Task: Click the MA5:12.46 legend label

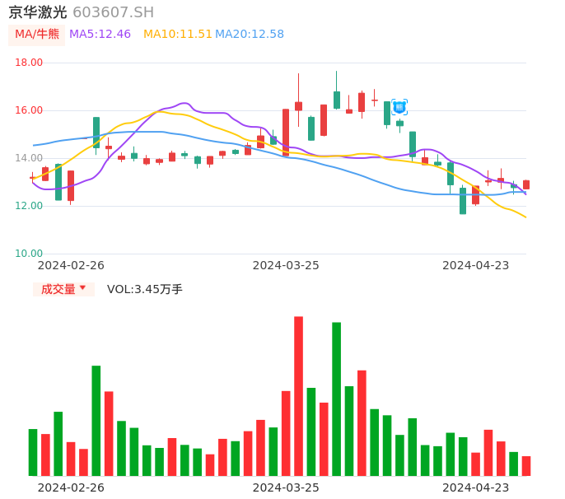Action: pyautogui.click(x=100, y=35)
